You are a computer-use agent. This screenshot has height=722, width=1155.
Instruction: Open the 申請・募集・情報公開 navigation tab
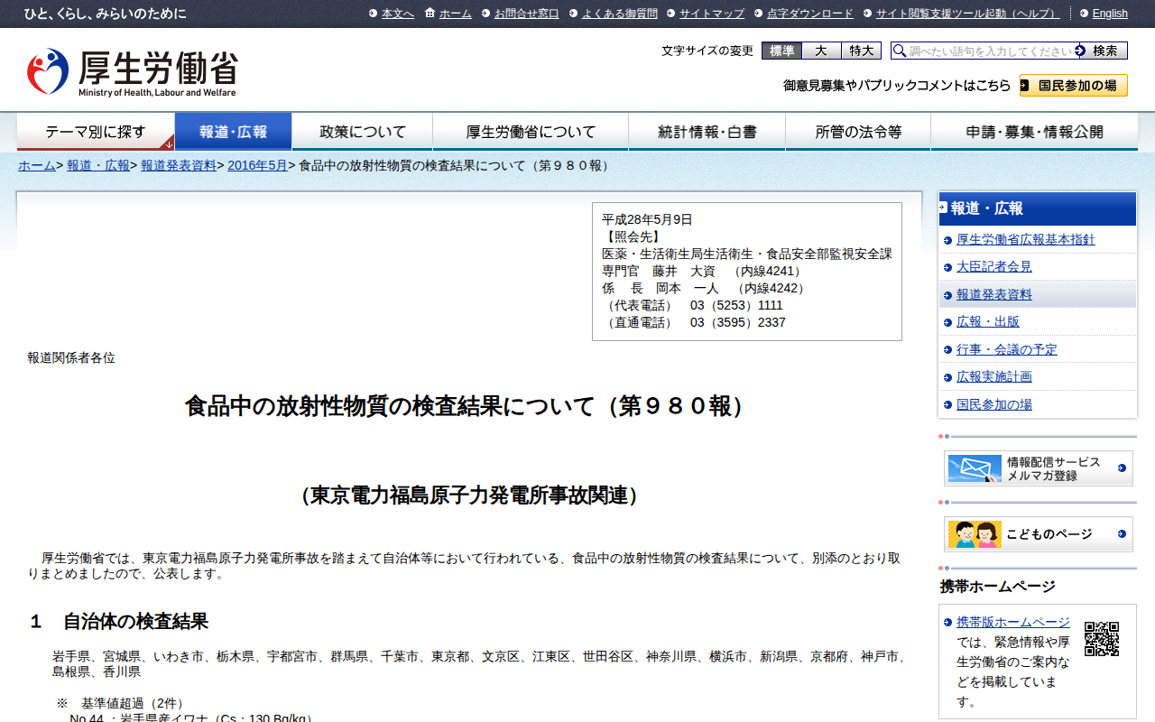point(1034,132)
